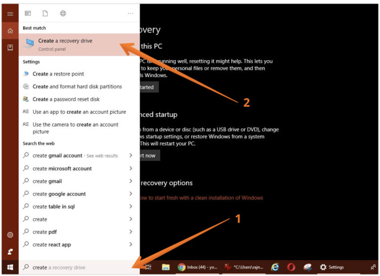Open Task View on the taskbar
Viewport: 380px width, 276px height.
pyautogui.click(x=148, y=267)
